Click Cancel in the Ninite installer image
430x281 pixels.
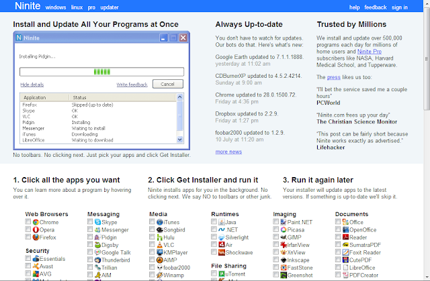167,84
